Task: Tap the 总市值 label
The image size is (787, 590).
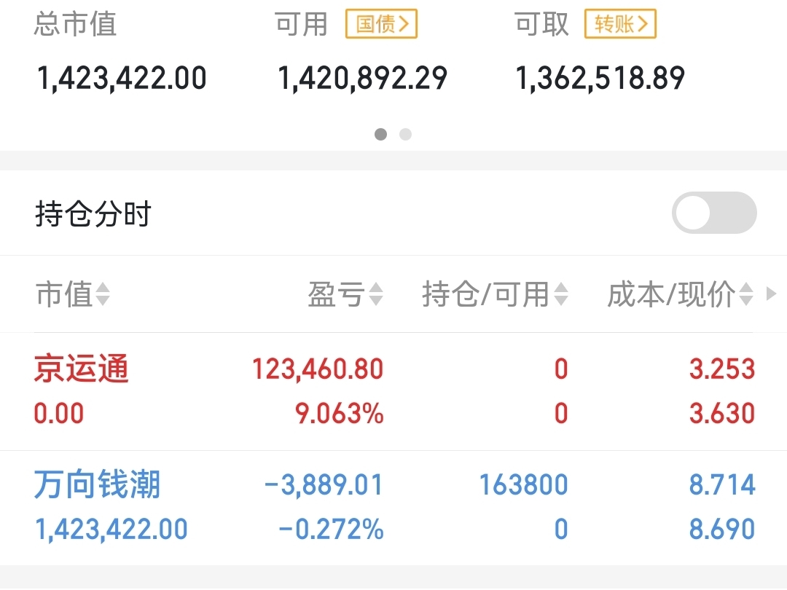Action: pyautogui.click(x=75, y=24)
